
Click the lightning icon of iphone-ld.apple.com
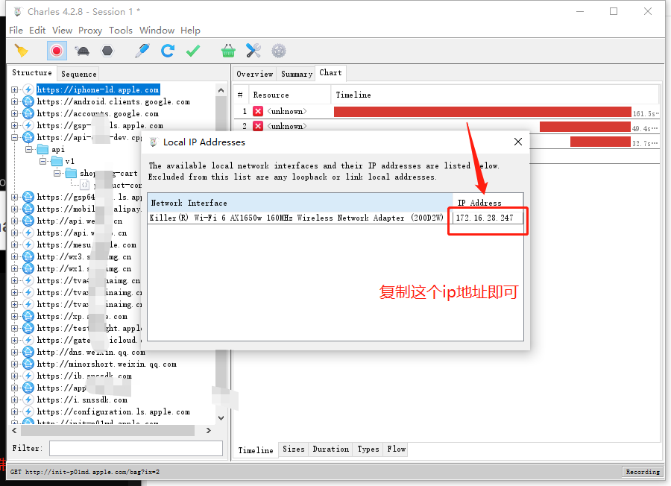(x=28, y=90)
